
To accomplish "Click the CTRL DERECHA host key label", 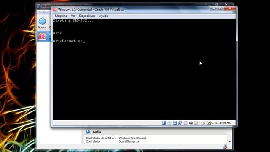I will 221,123.
